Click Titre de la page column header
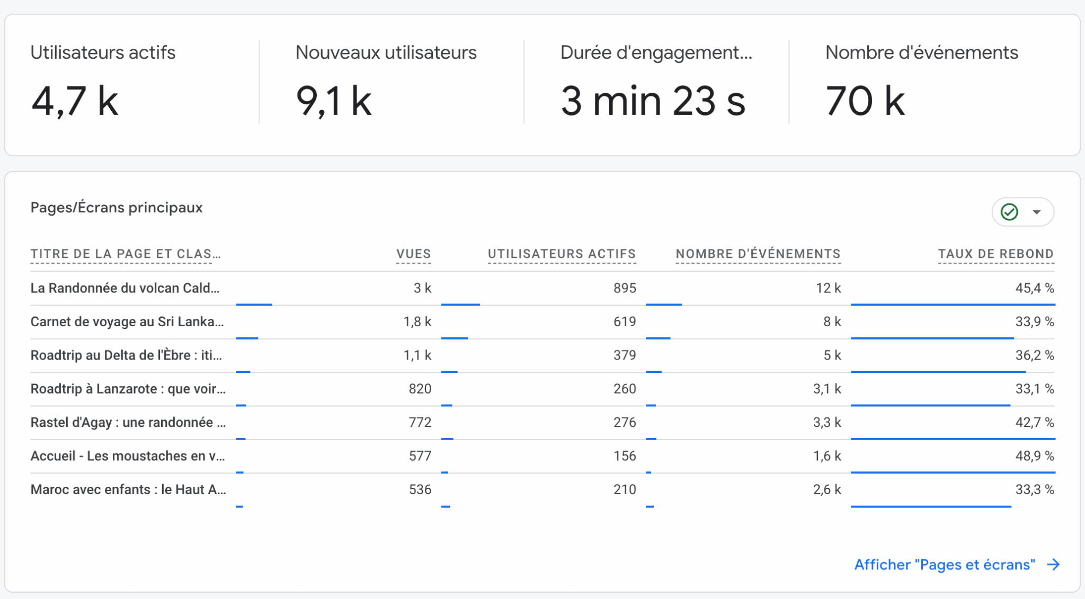Image resolution: width=1085 pixels, height=599 pixels. 126,254
